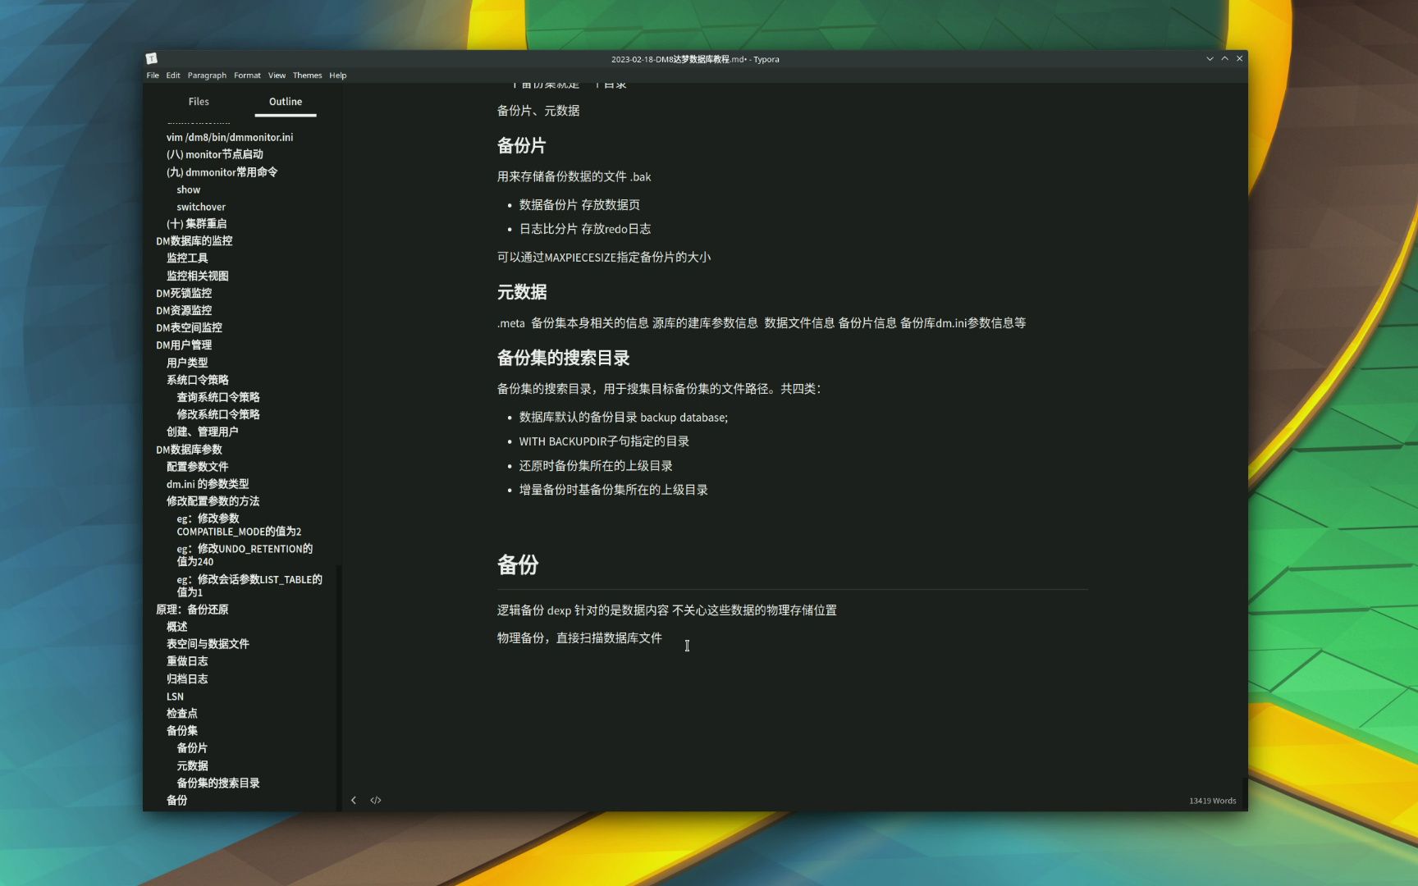Select the show outline entry
1418x886 pixels.
(x=188, y=190)
